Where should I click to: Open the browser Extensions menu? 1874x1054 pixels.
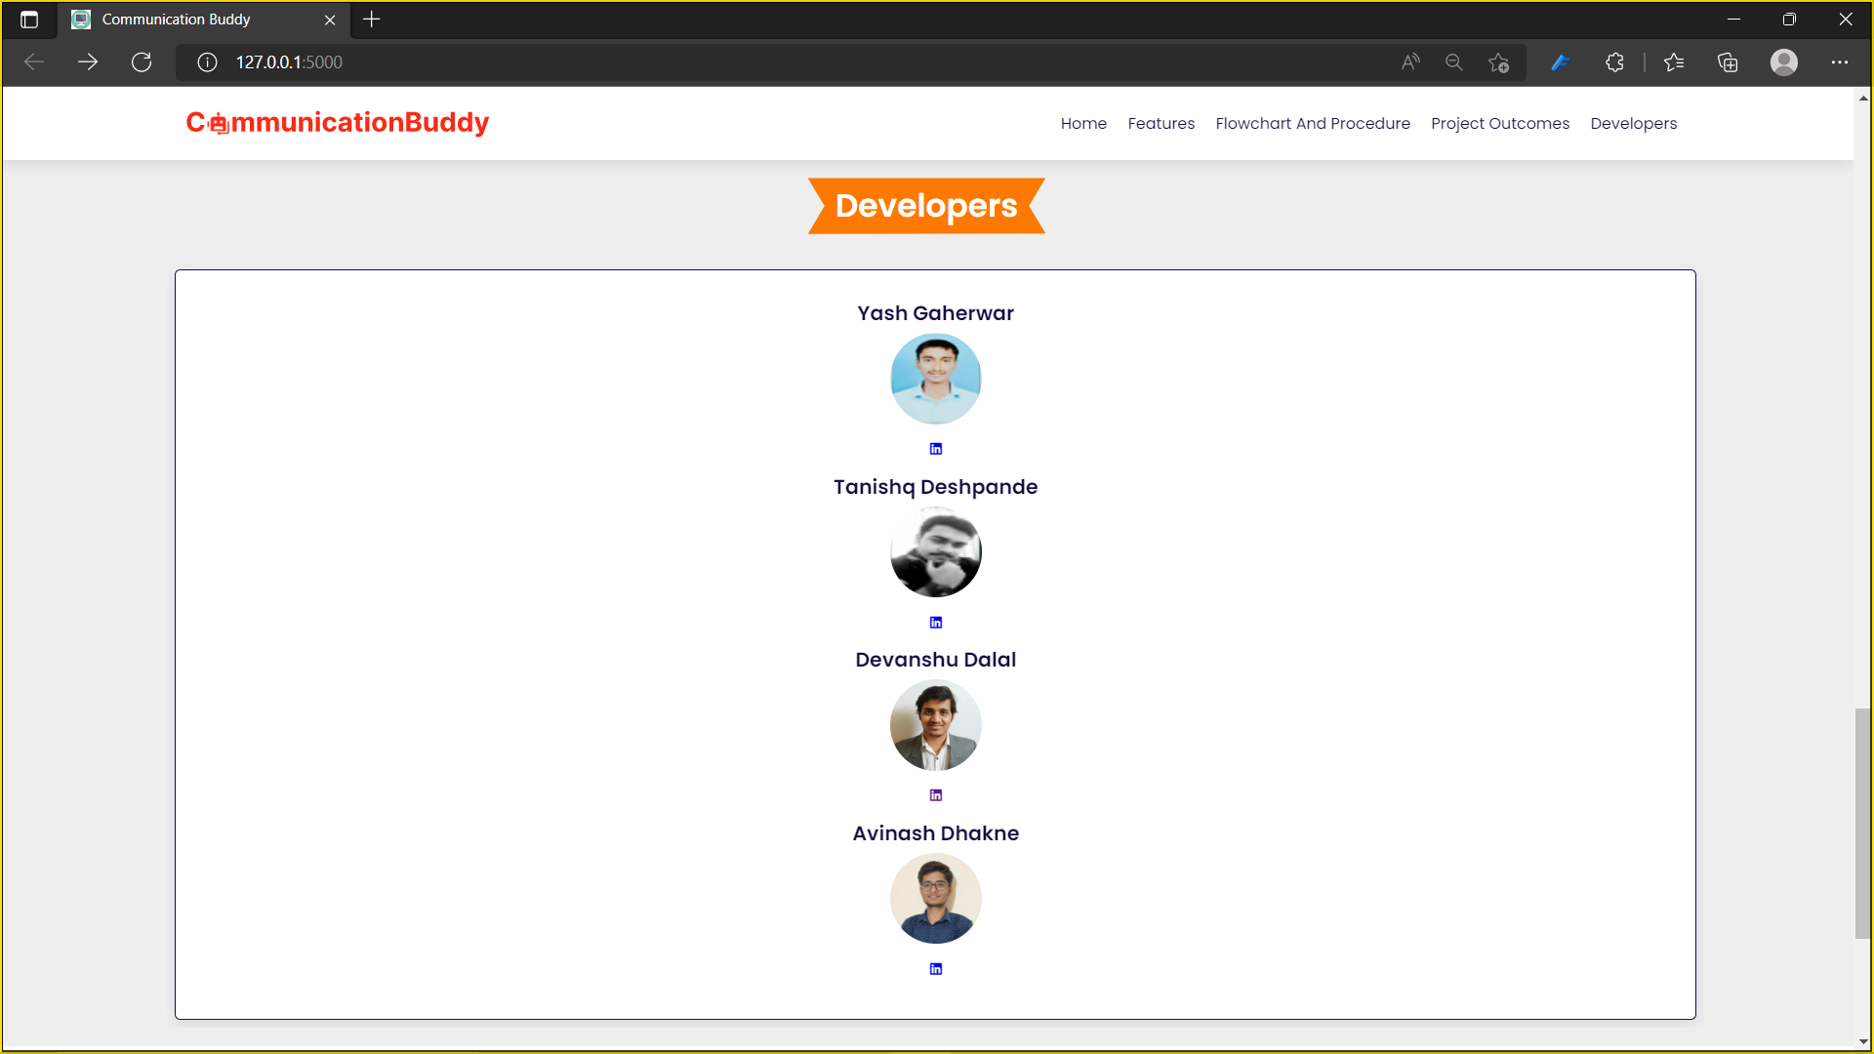[x=1615, y=61]
